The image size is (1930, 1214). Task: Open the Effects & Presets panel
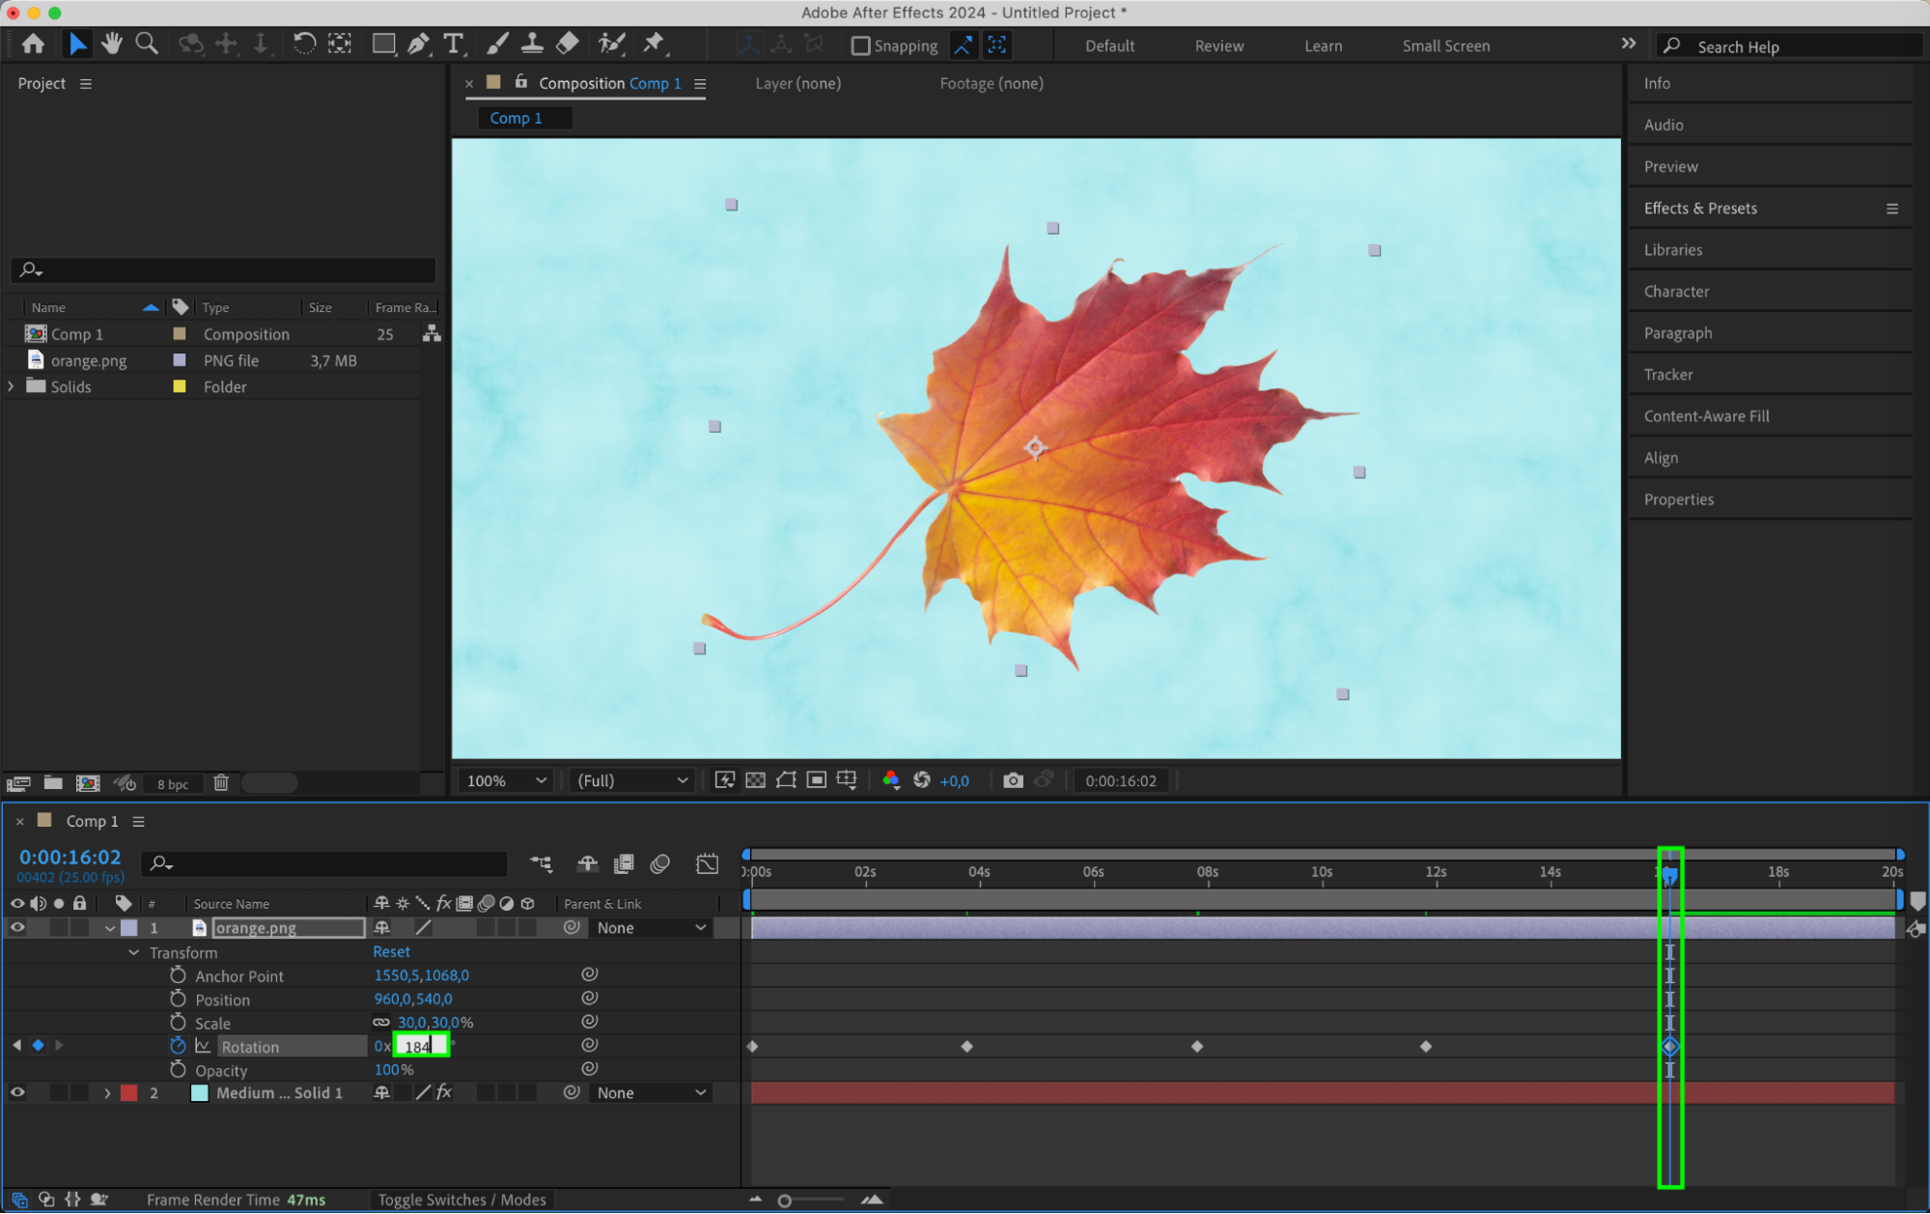click(x=1700, y=208)
